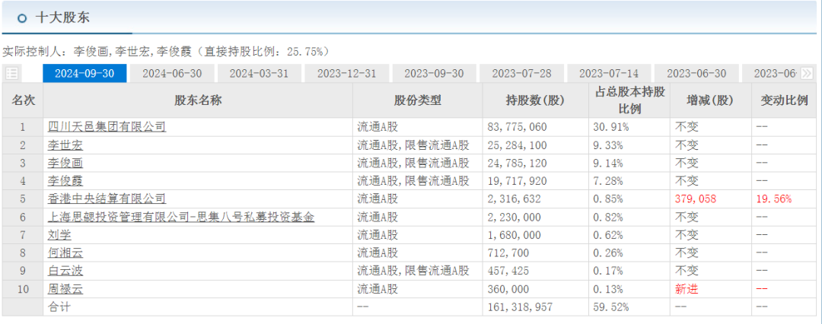Click total holding 161,318,957
The width and height of the screenshot is (822, 324).
[x=520, y=307]
